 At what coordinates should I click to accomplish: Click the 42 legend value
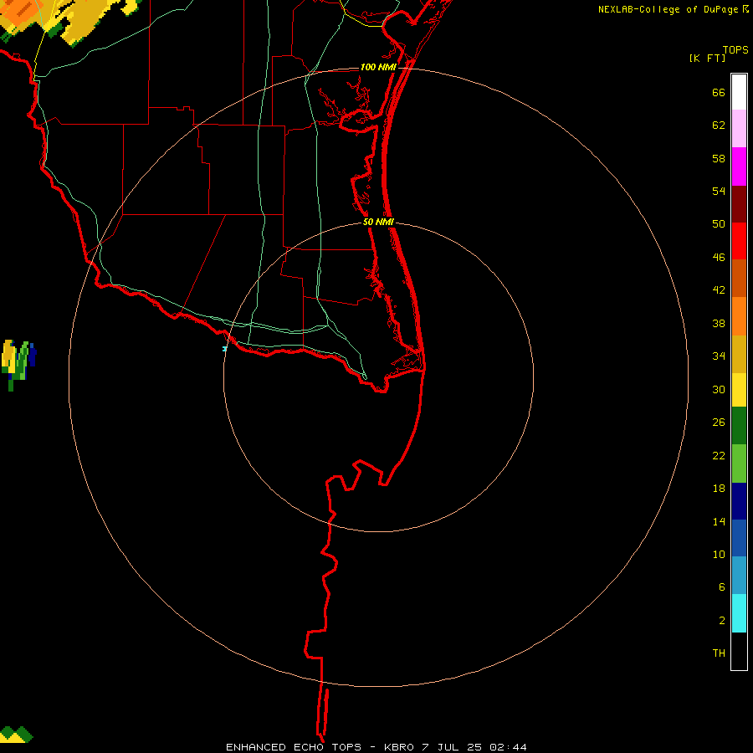[x=719, y=289]
